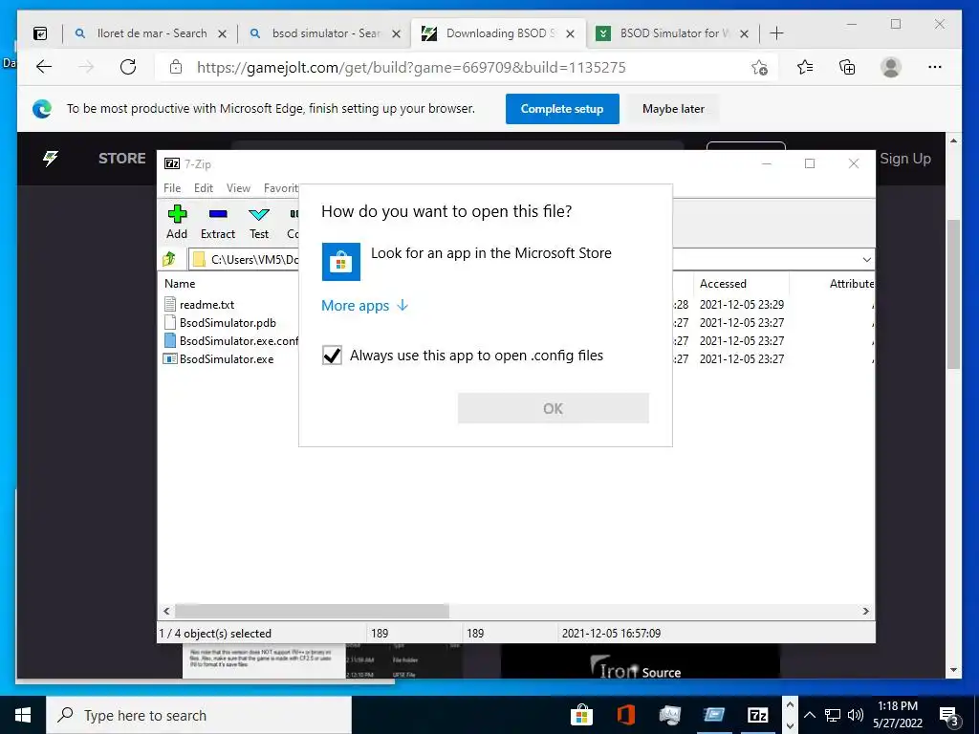Viewport: 979px width, 734px height.
Task: Uncheck Always use this app for .config
Action: click(332, 356)
